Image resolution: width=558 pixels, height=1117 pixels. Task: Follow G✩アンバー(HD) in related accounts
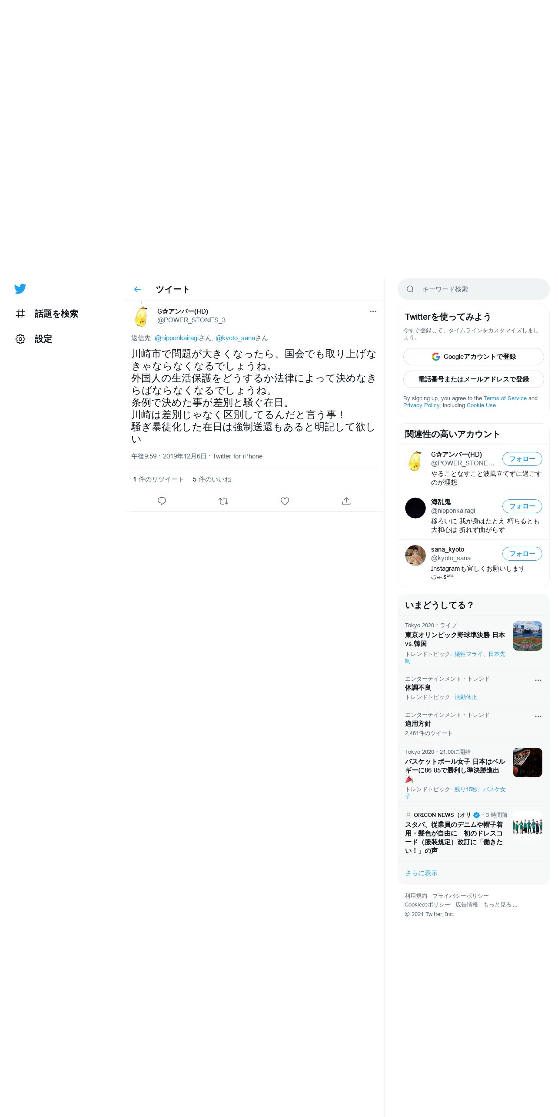coord(522,459)
